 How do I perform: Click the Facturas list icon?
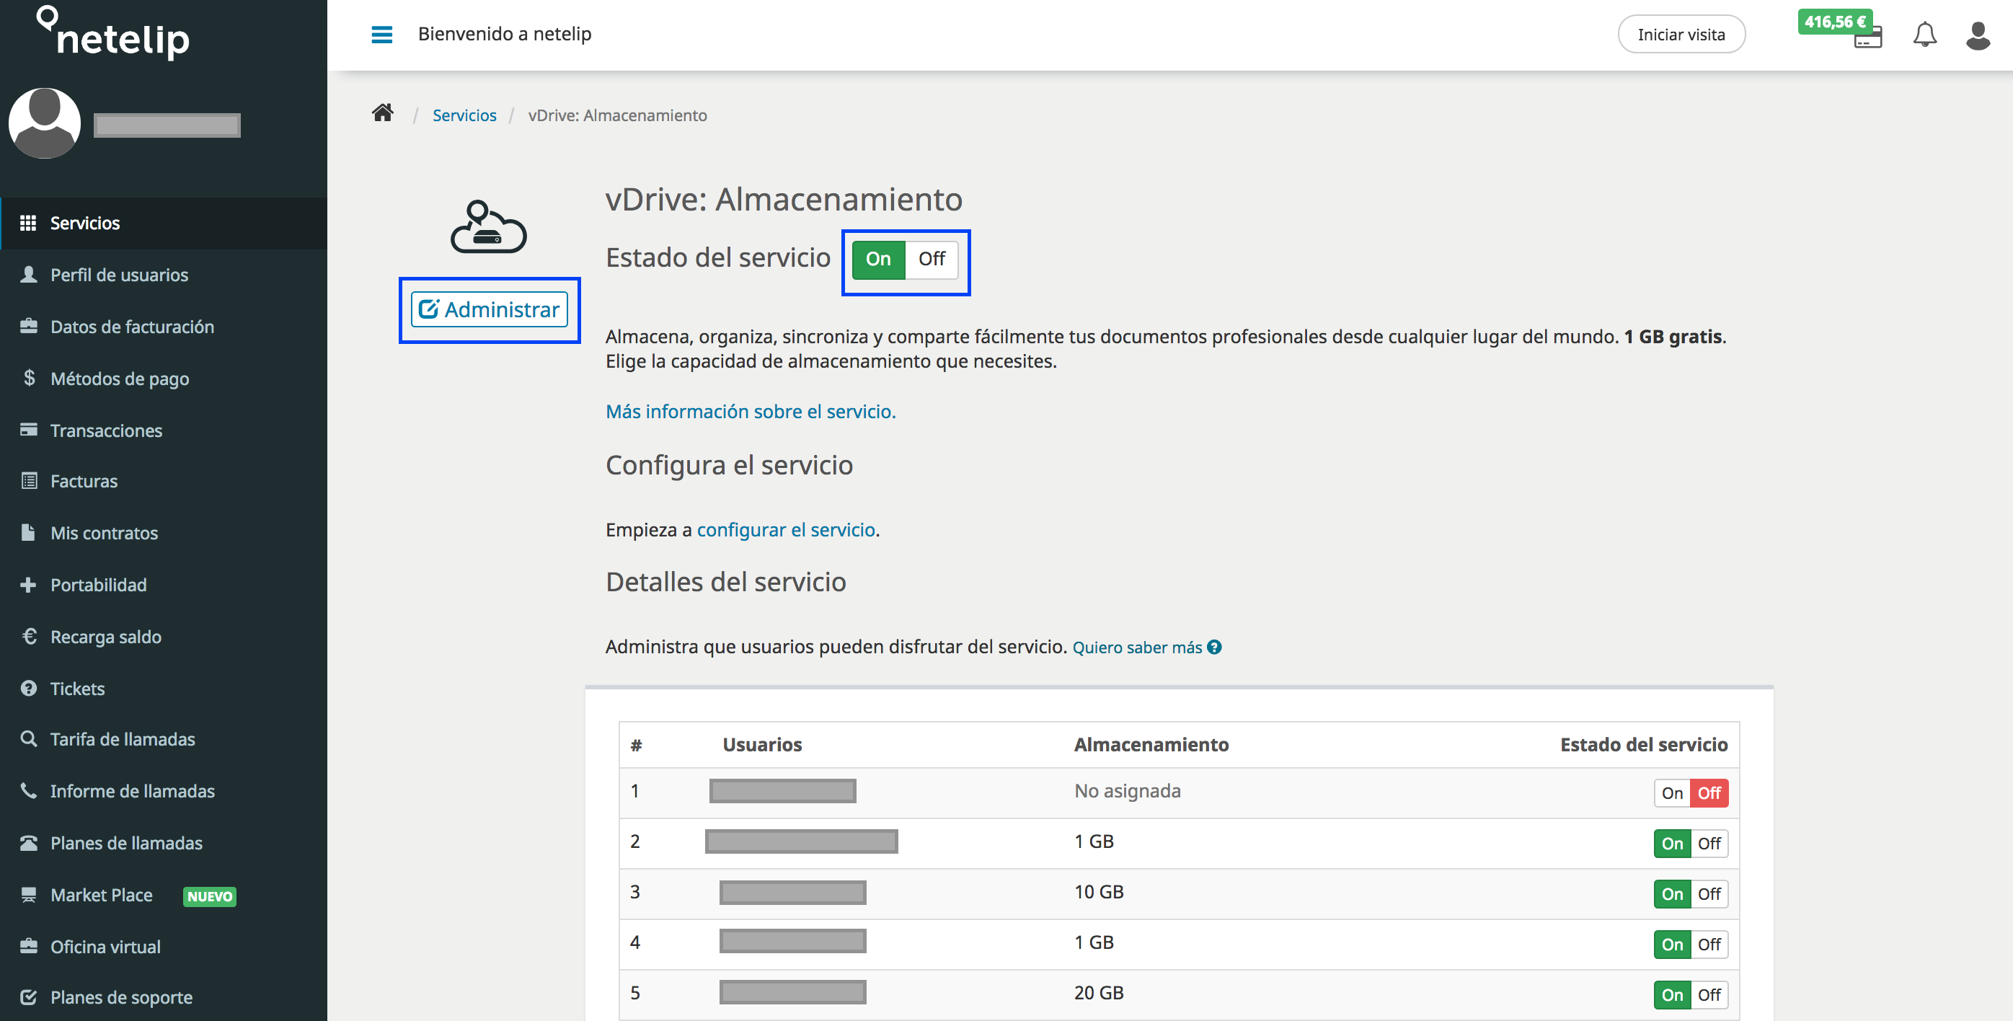coord(29,481)
